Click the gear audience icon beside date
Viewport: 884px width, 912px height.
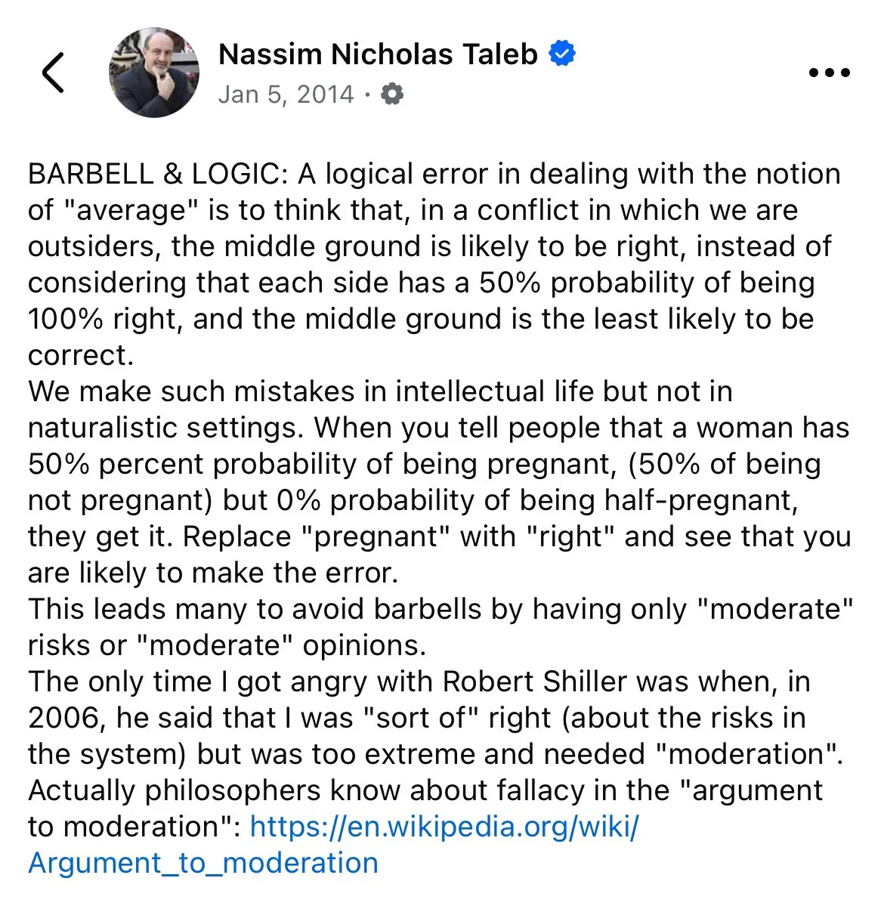coord(391,94)
